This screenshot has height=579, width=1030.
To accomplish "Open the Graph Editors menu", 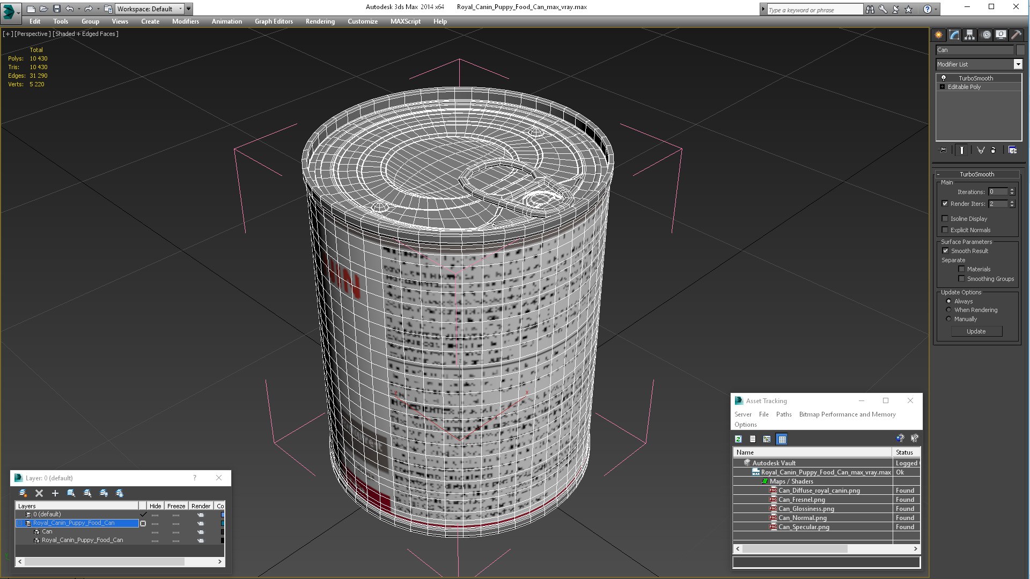I will point(274,21).
